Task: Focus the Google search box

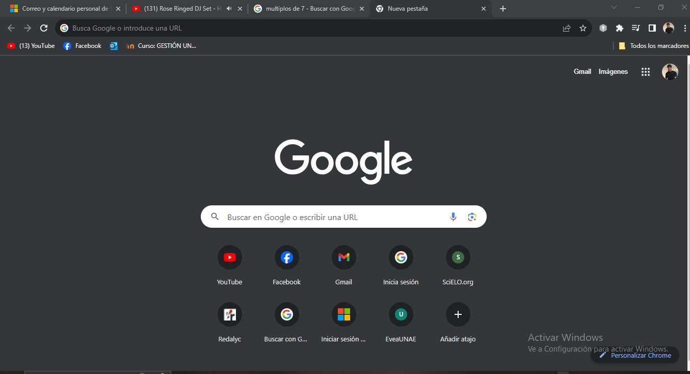Action: coord(343,217)
